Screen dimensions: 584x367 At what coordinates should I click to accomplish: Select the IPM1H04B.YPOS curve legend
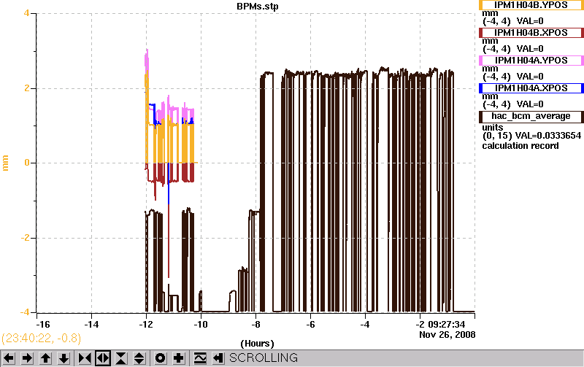(x=531, y=5)
